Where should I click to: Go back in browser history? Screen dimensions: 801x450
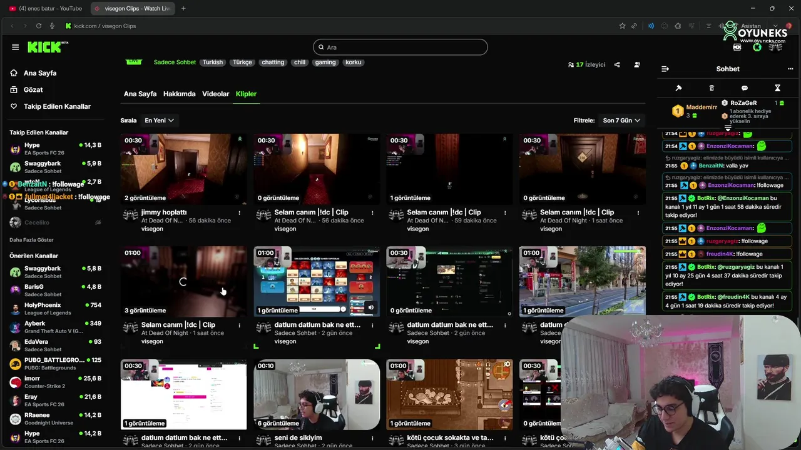[12, 26]
